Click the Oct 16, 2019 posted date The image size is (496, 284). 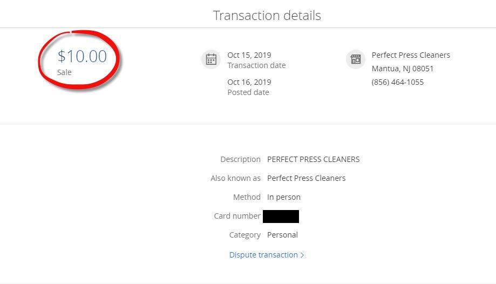249,82
